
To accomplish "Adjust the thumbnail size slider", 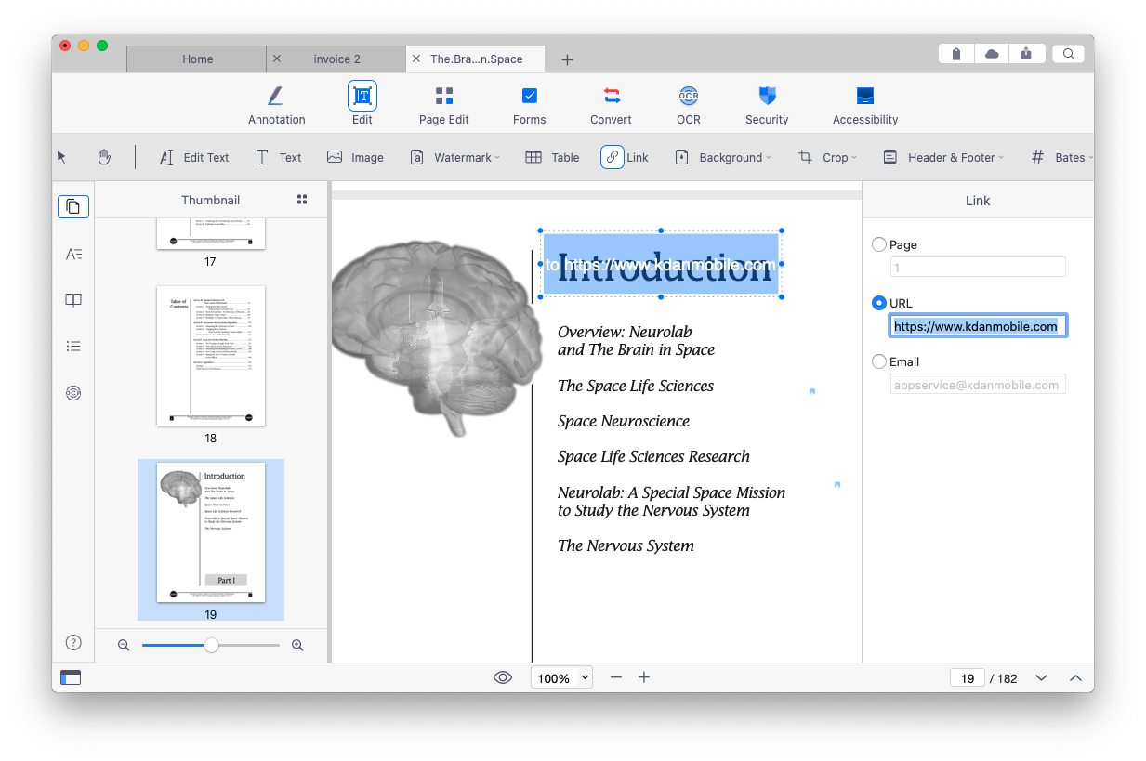I will (211, 645).
